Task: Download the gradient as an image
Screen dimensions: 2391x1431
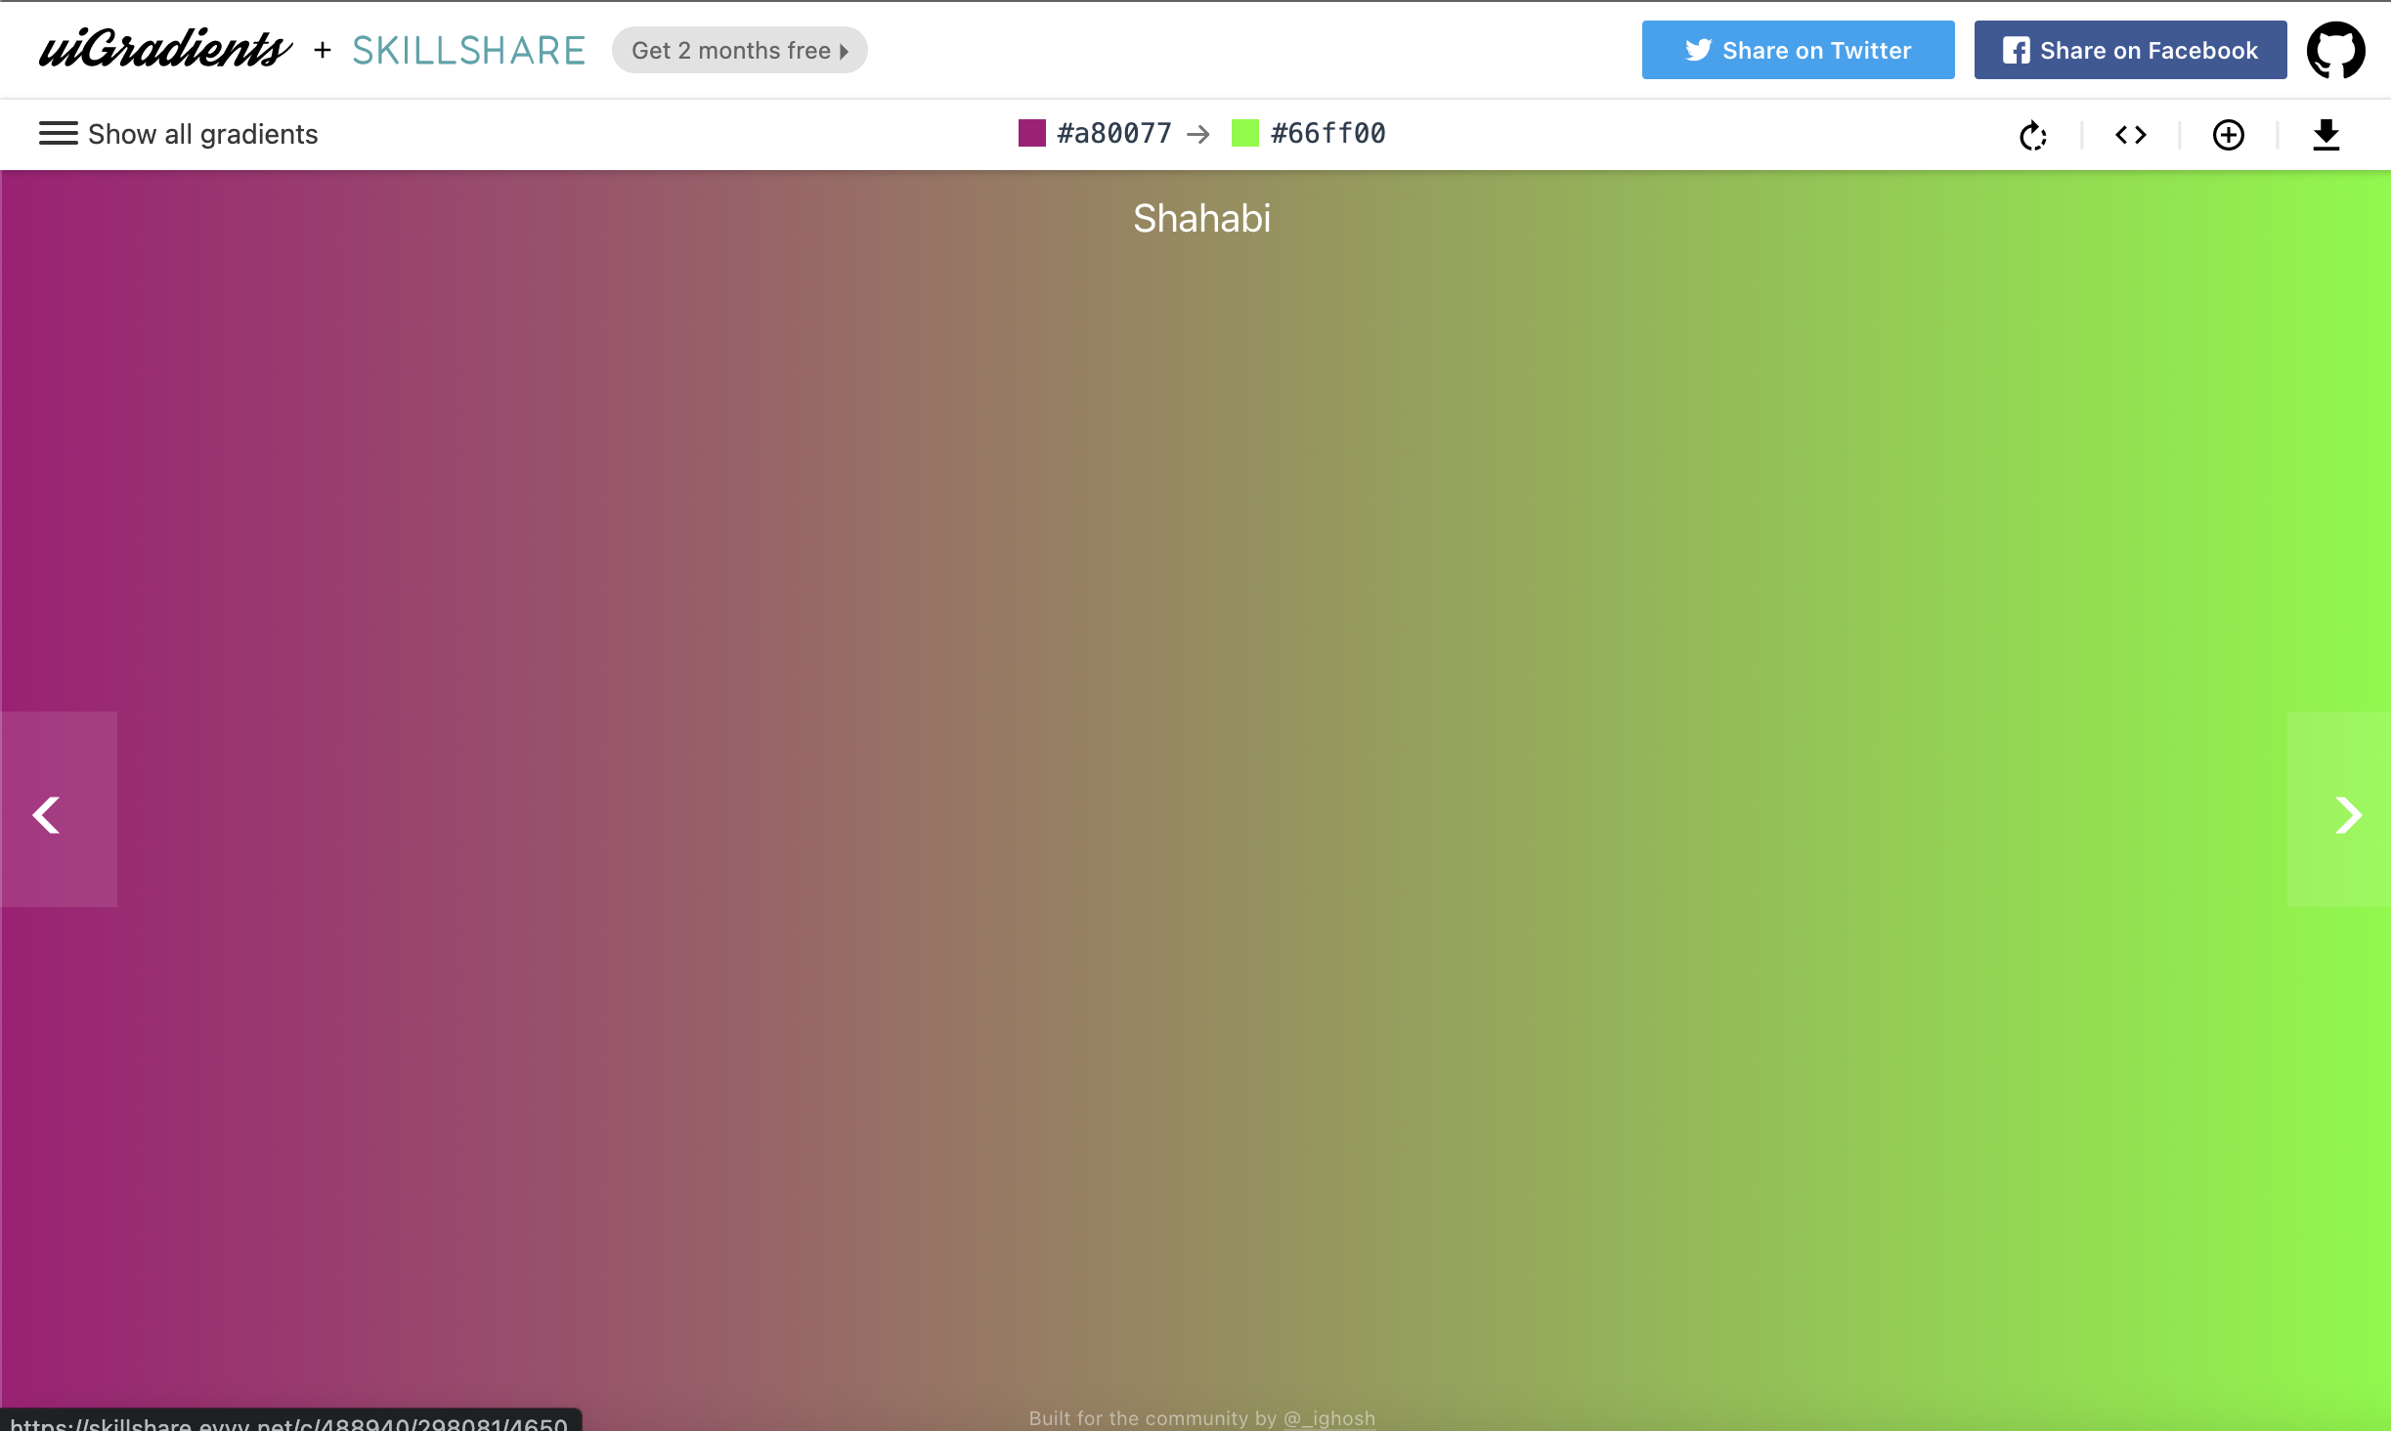Action: pos(2326,135)
